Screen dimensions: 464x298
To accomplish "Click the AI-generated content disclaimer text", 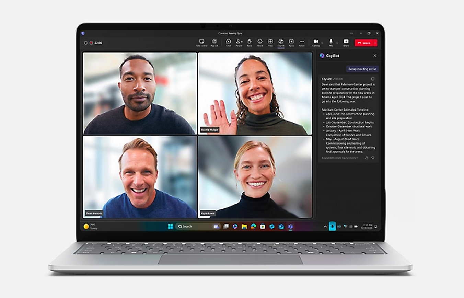I will click(x=339, y=158).
